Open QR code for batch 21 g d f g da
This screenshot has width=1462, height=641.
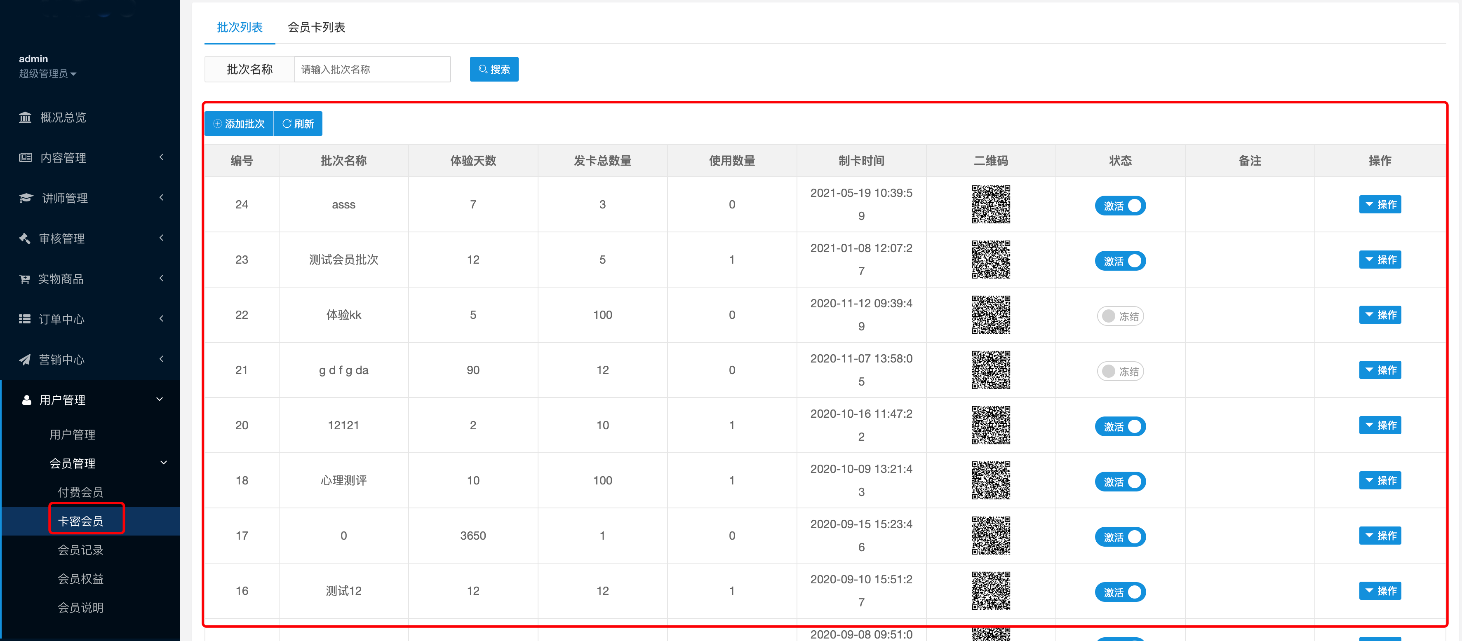990,370
